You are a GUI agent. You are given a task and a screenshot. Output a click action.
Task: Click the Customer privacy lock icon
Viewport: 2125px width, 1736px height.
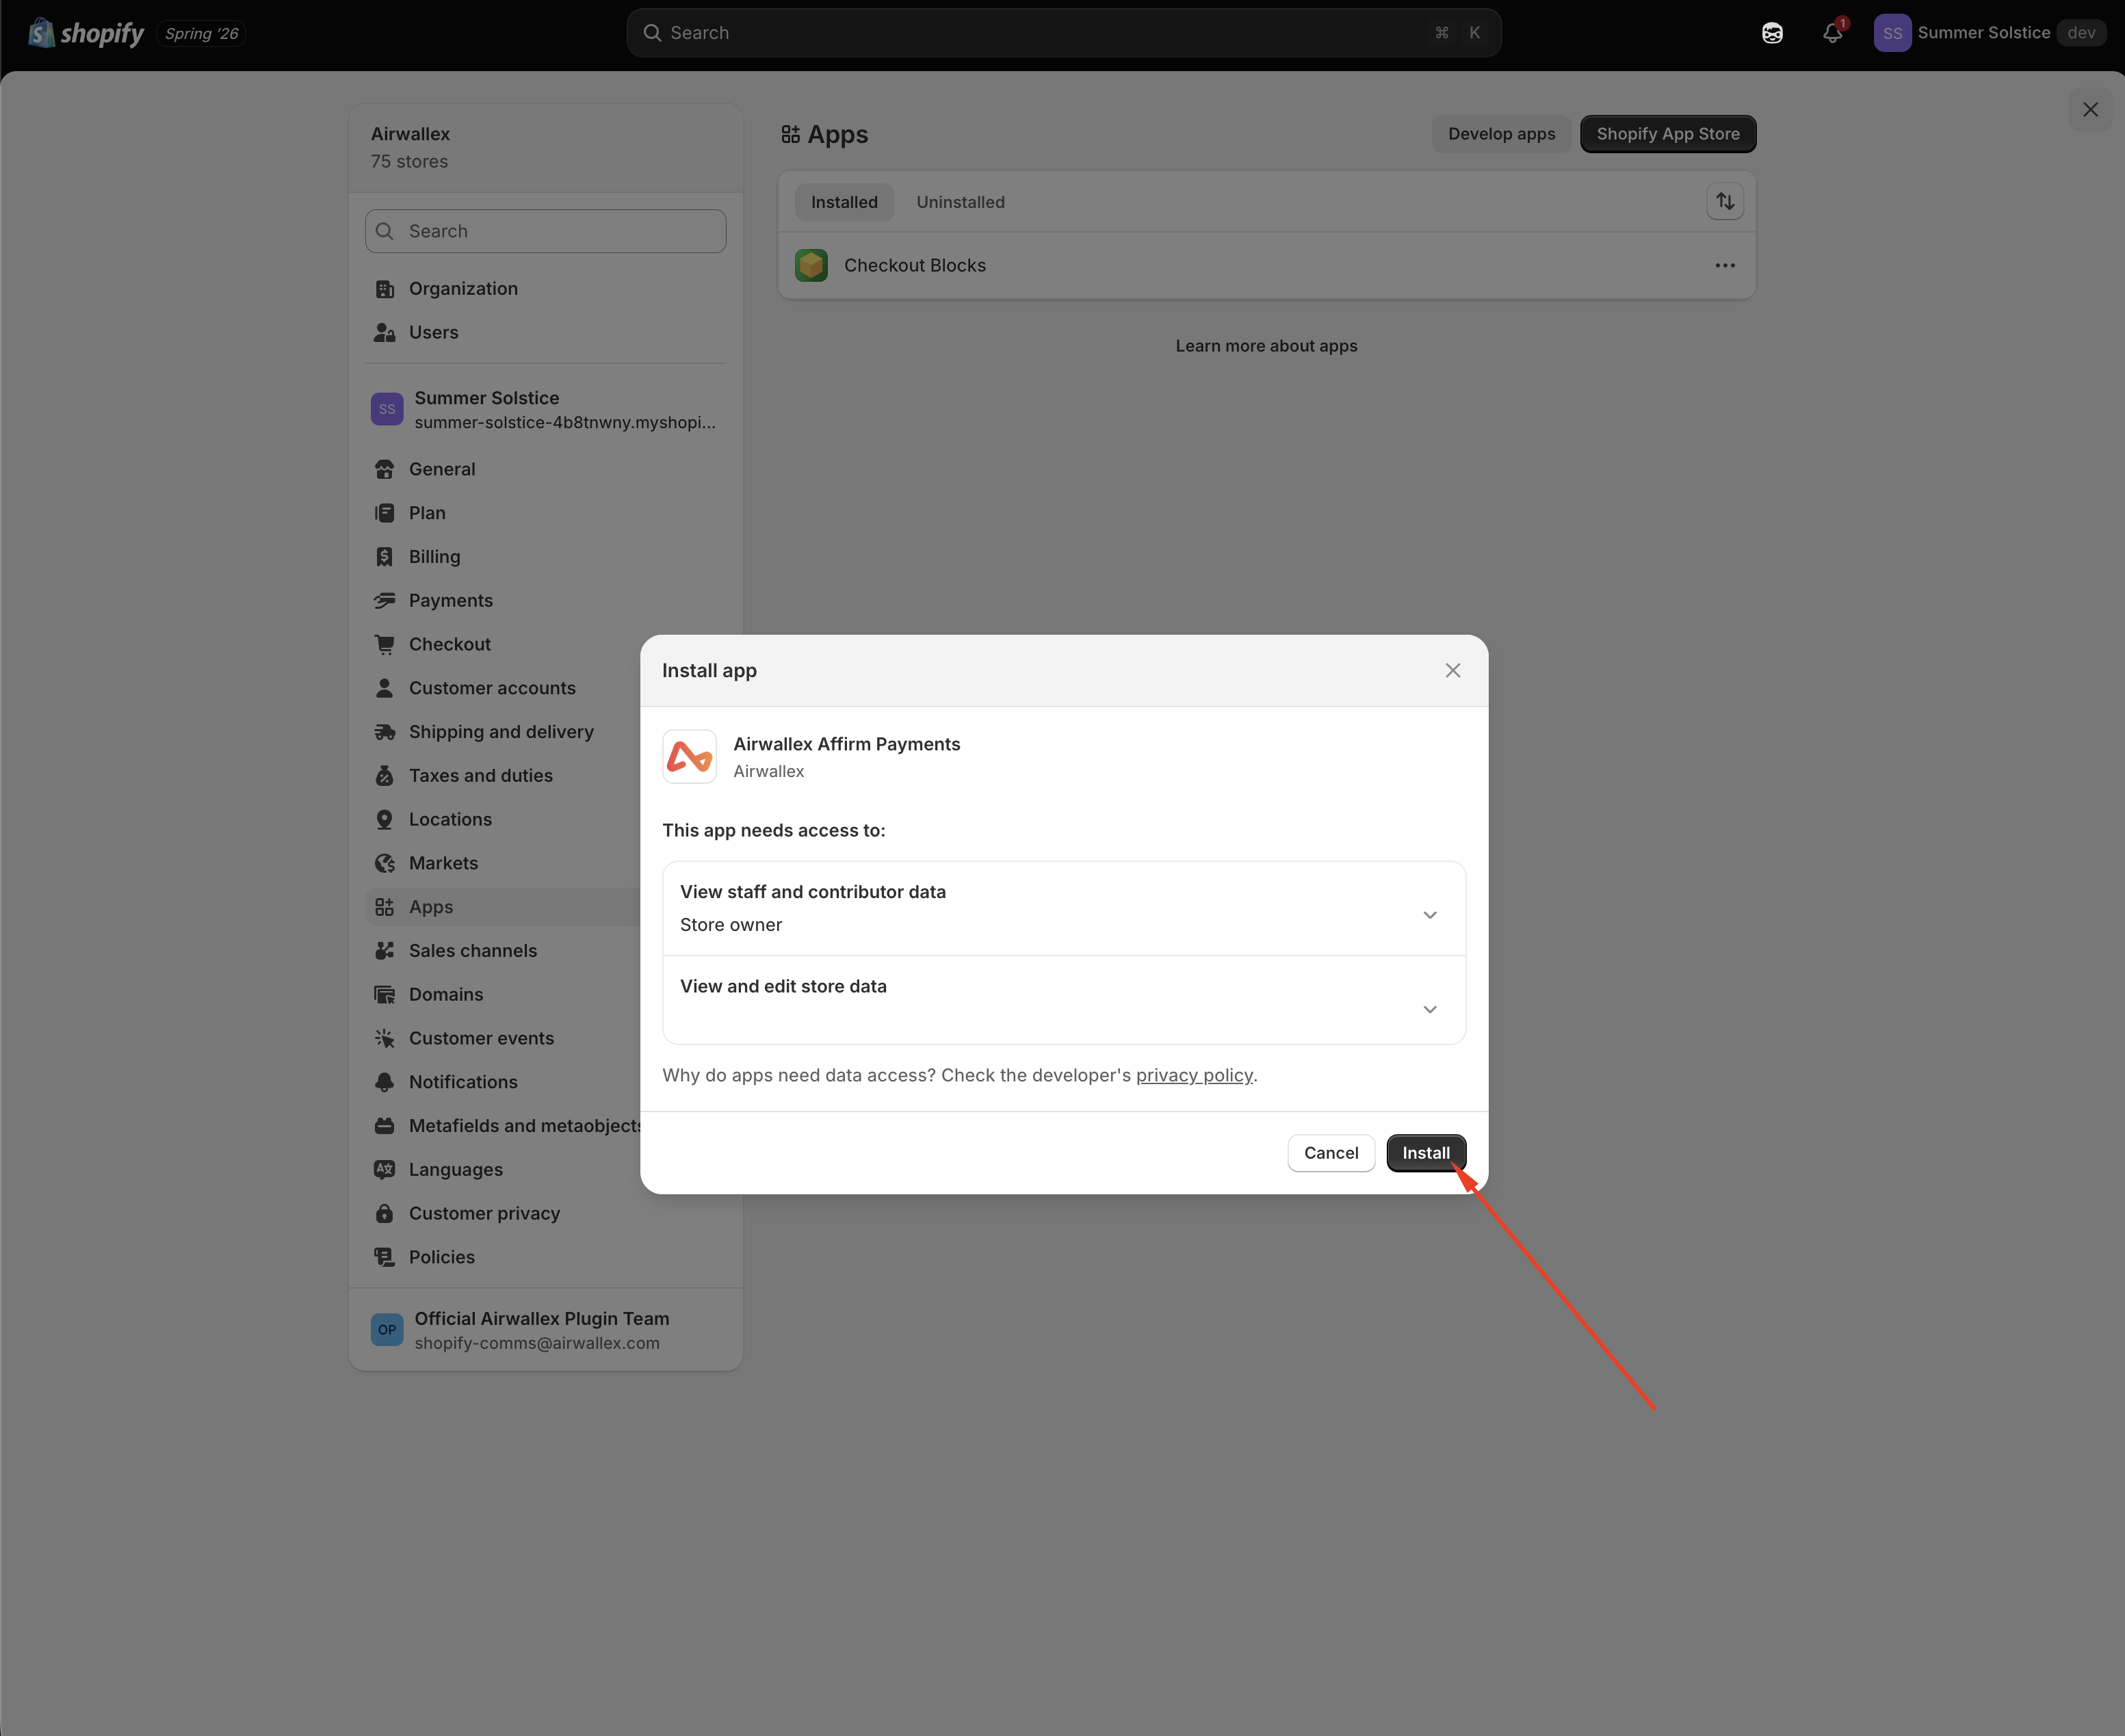click(385, 1214)
